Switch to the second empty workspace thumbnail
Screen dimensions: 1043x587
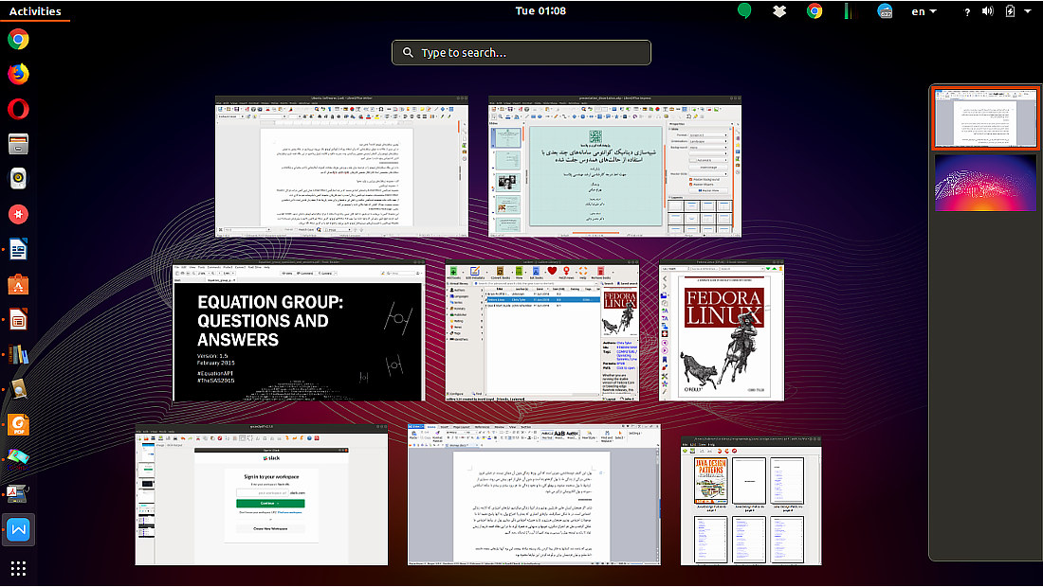[985, 183]
